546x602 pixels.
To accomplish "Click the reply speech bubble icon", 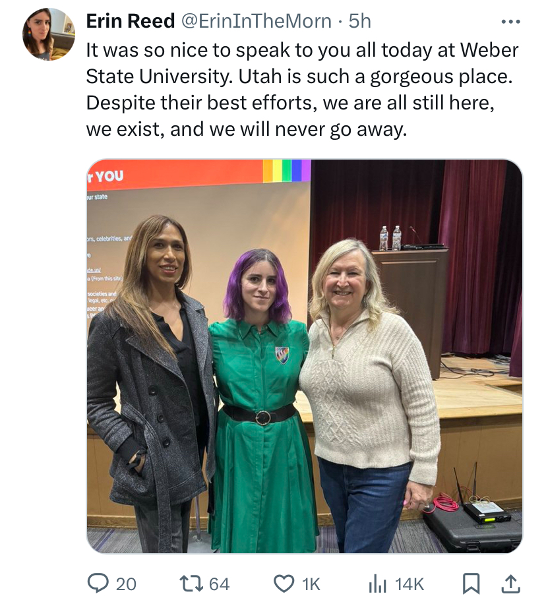I will coord(98,583).
